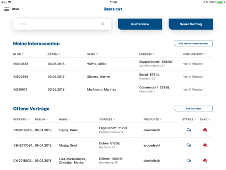Tap sync cloud icon for Mosig, Gerd

(205, 145)
